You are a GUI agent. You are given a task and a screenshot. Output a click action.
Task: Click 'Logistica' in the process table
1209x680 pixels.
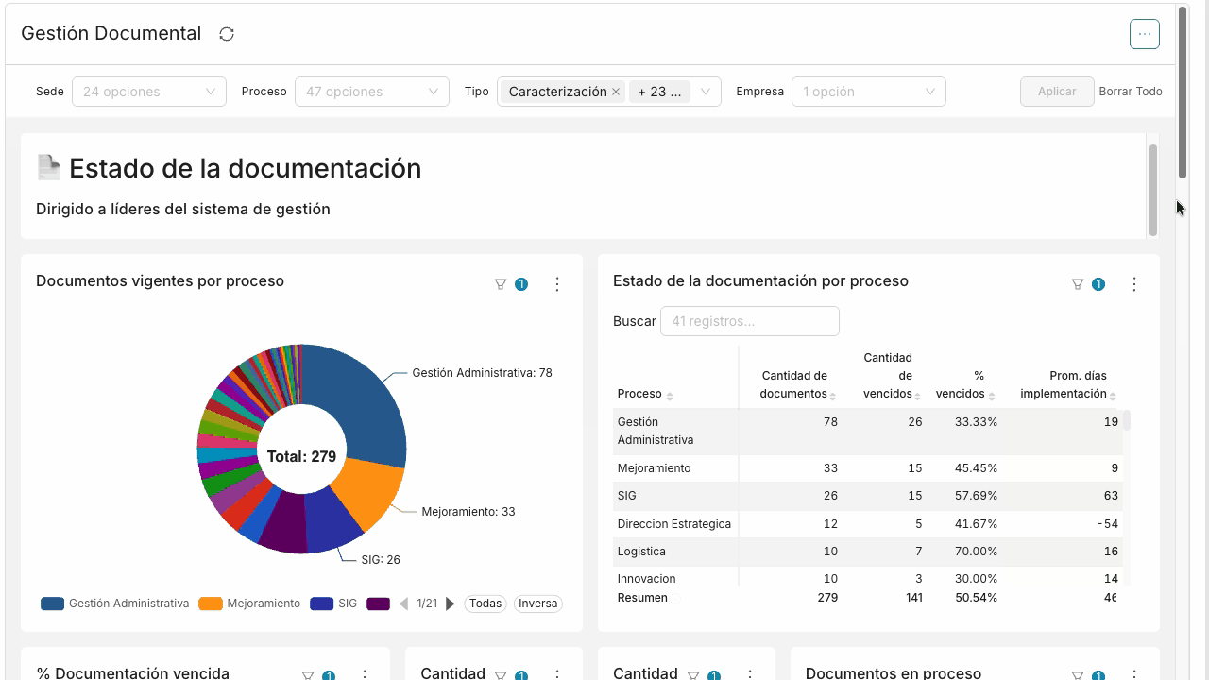[641, 552]
